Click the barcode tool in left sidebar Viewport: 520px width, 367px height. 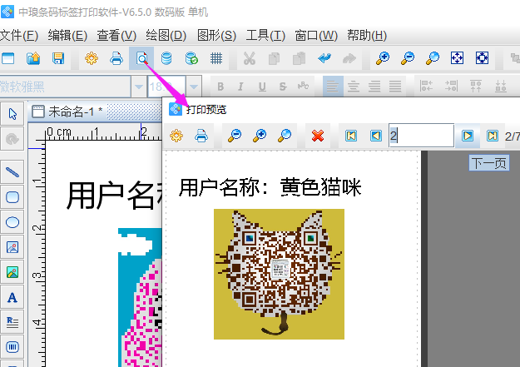point(12,346)
